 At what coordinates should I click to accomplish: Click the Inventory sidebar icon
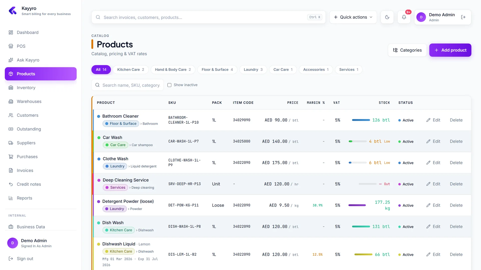[11, 88]
